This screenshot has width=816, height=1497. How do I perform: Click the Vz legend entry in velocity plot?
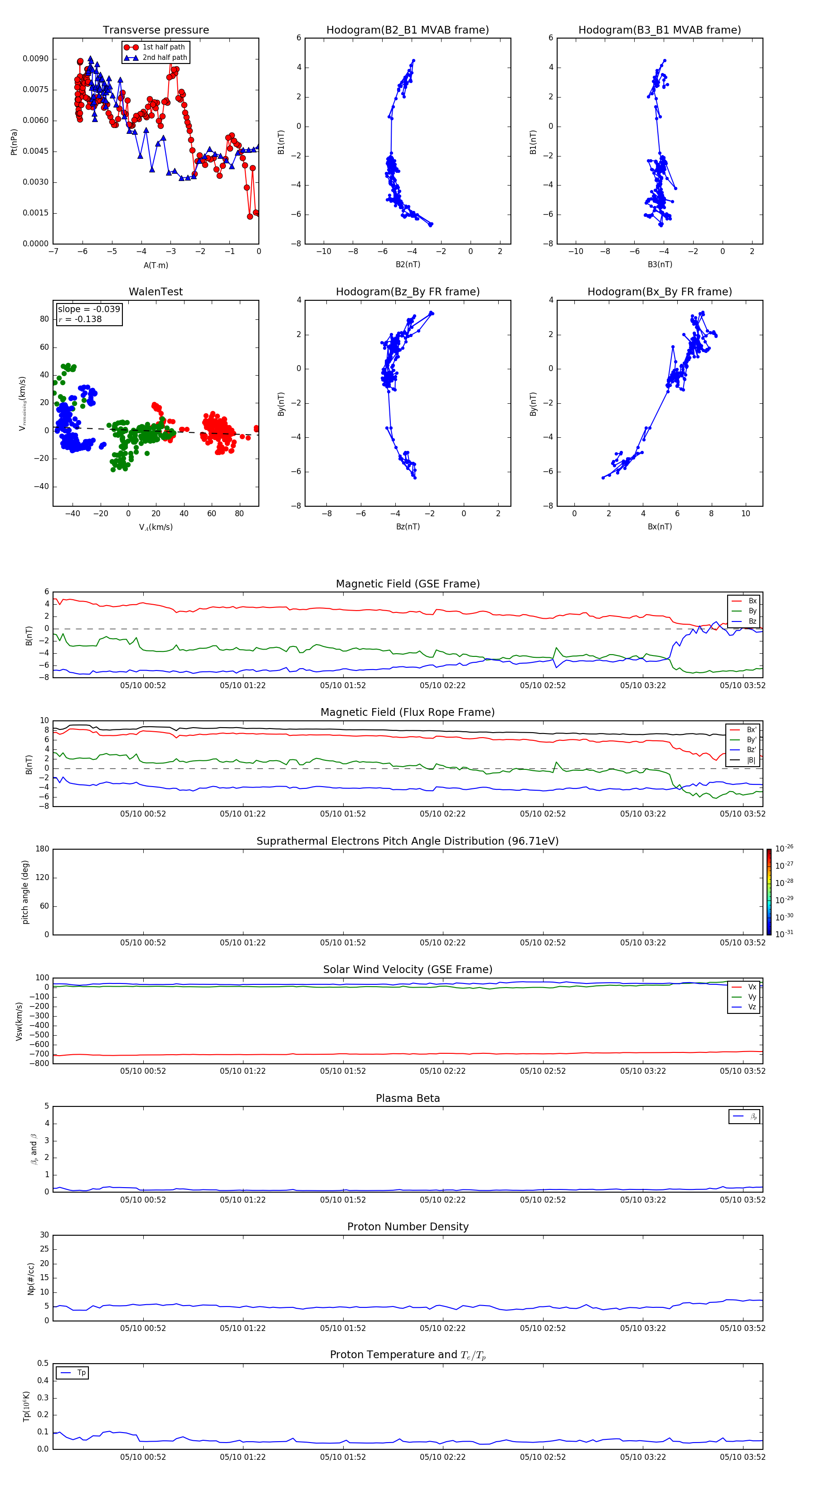[744, 1007]
